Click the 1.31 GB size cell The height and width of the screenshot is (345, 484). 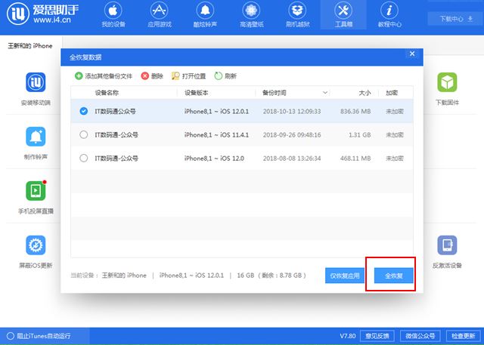[360, 134]
